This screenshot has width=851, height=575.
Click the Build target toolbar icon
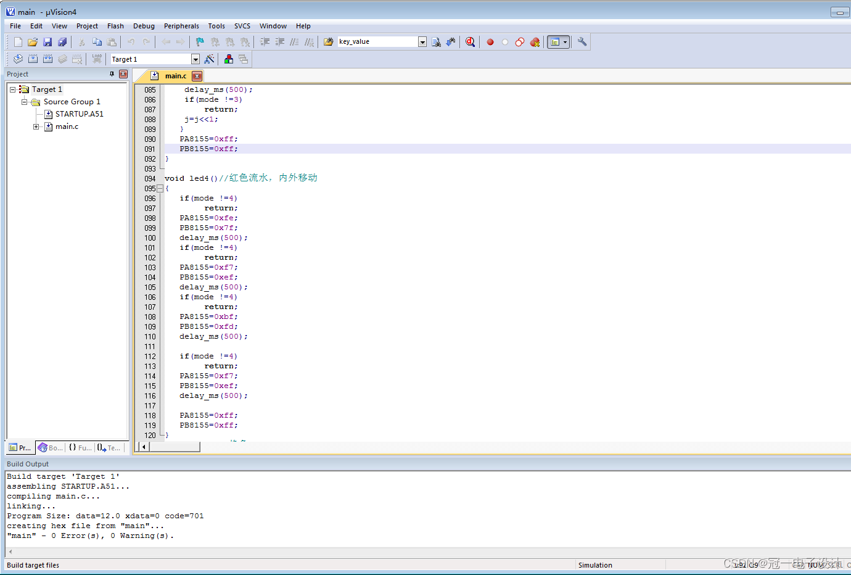tap(33, 59)
